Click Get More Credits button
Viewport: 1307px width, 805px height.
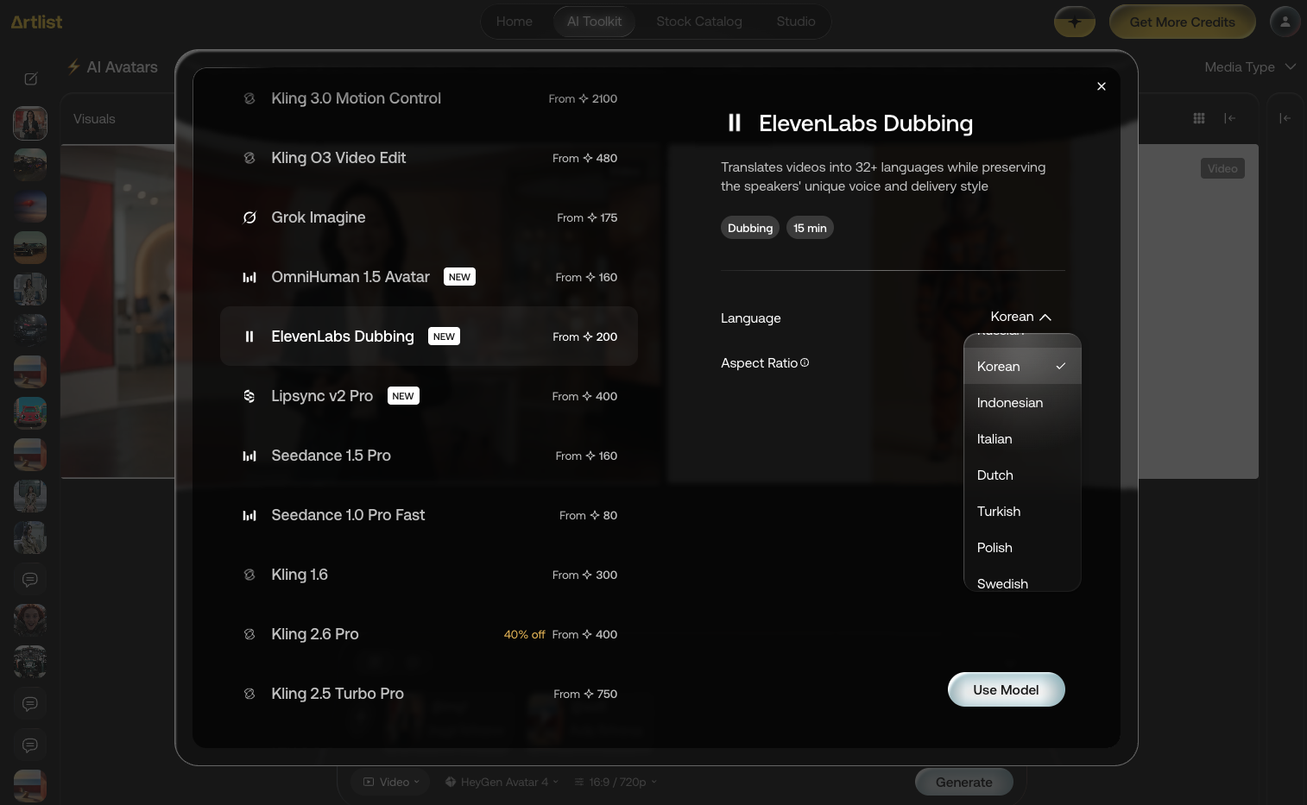[1182, 22]
